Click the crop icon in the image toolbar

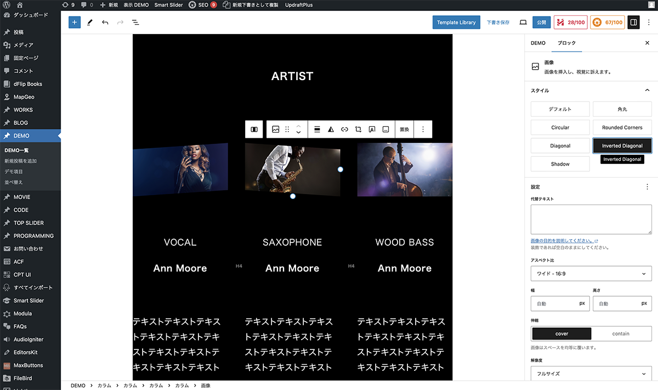click(x=358, y=129)
